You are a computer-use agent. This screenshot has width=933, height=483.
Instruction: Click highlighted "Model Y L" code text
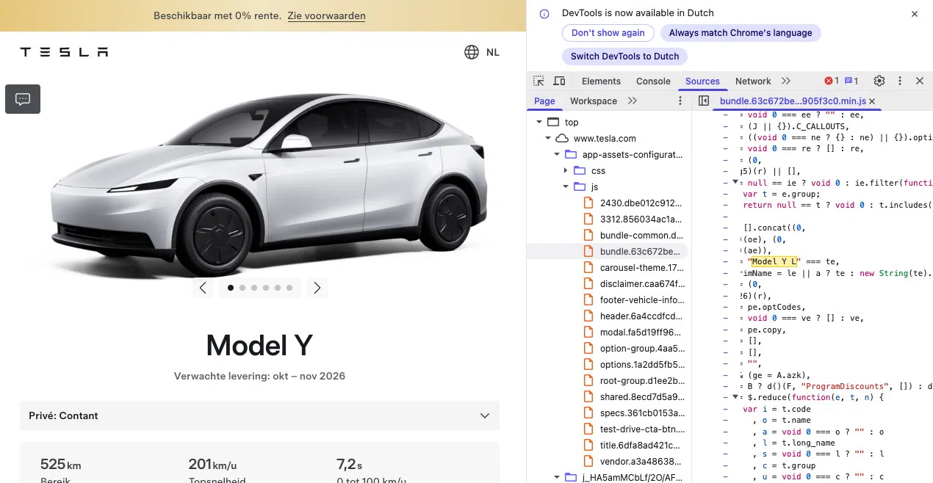point(773,261)
